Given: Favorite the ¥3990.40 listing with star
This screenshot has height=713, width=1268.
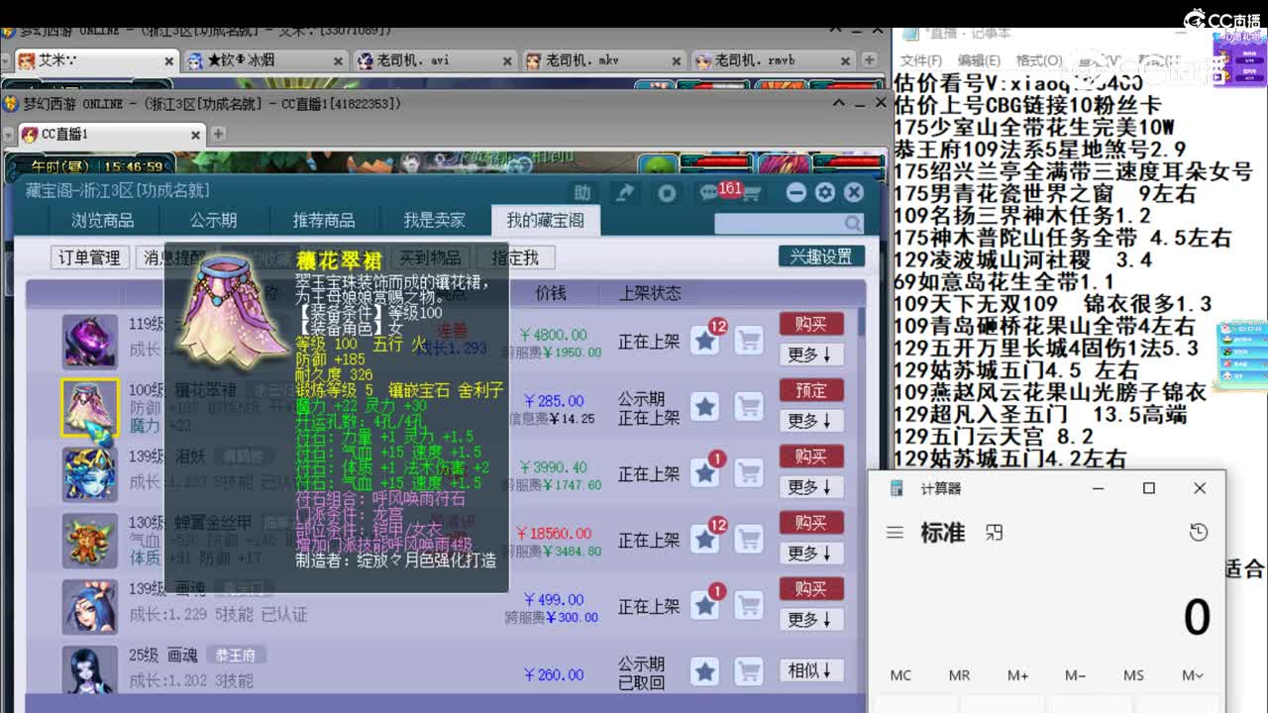Looking at the screenshot, I should point(704,473).
